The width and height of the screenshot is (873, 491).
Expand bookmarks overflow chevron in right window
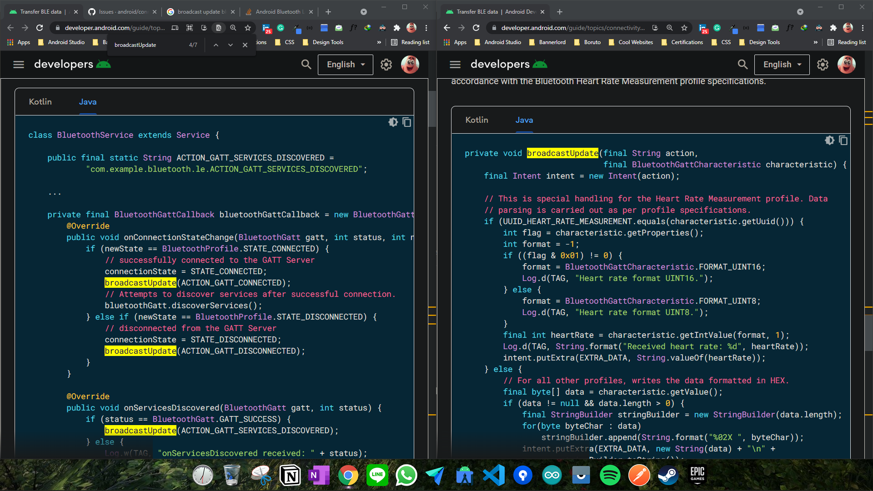(x=816, y=42)
